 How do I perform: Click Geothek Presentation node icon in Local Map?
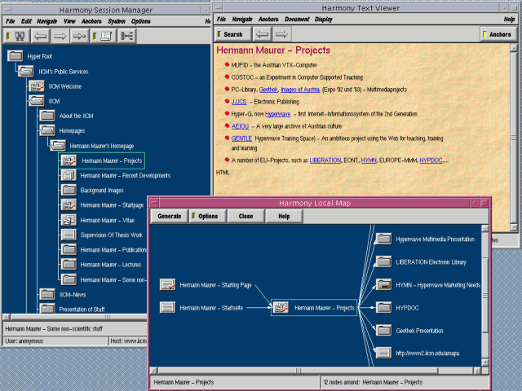click(383, 331)
